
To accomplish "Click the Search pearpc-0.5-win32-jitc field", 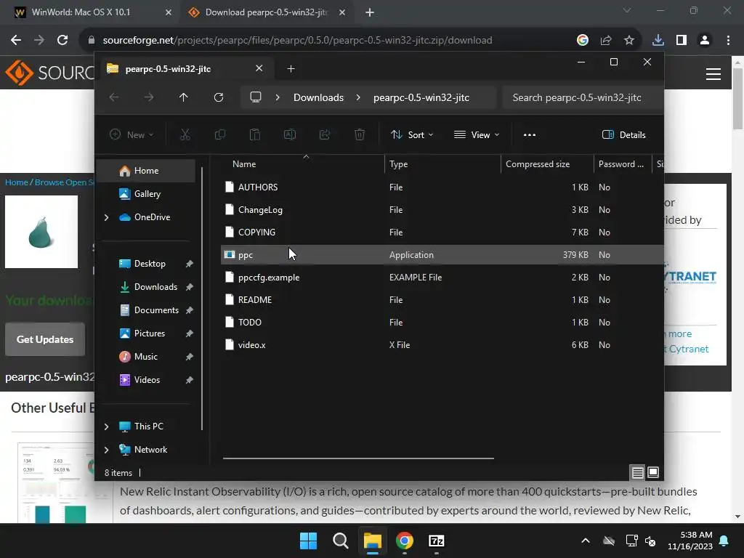I will 582,97.
